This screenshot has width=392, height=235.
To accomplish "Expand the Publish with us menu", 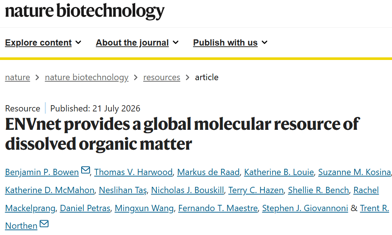I will pos(230,43).
